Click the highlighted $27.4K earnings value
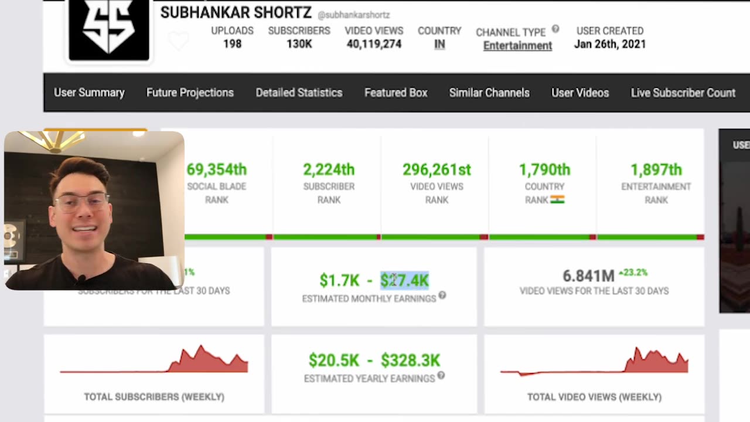The width and height of the screenshot is (750, 422). click(405, 281)
